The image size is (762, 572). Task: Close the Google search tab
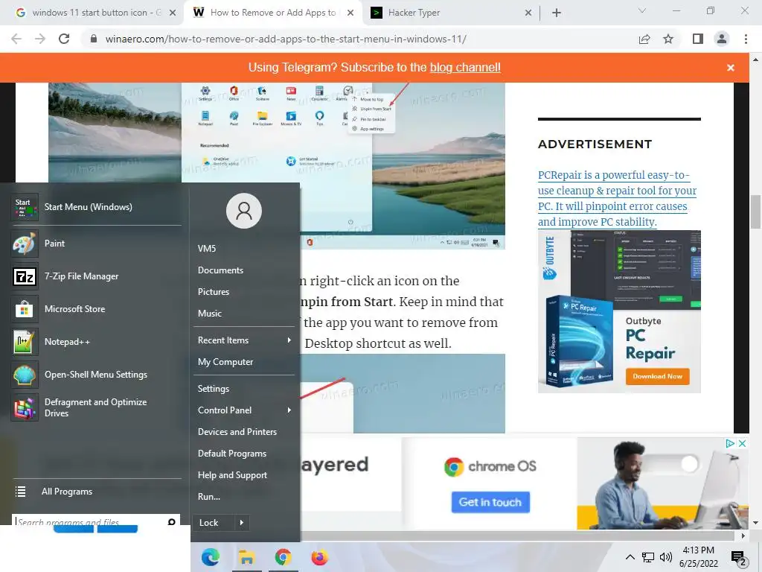tap(173, 13)
